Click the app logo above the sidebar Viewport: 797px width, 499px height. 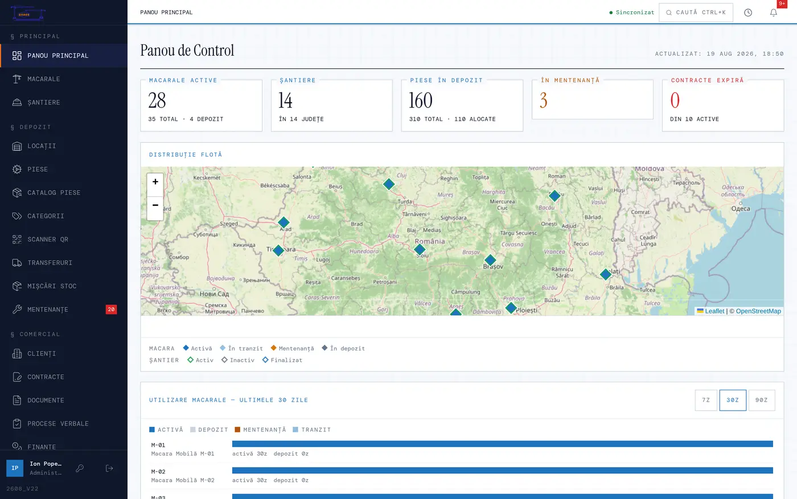pos(28,13)
